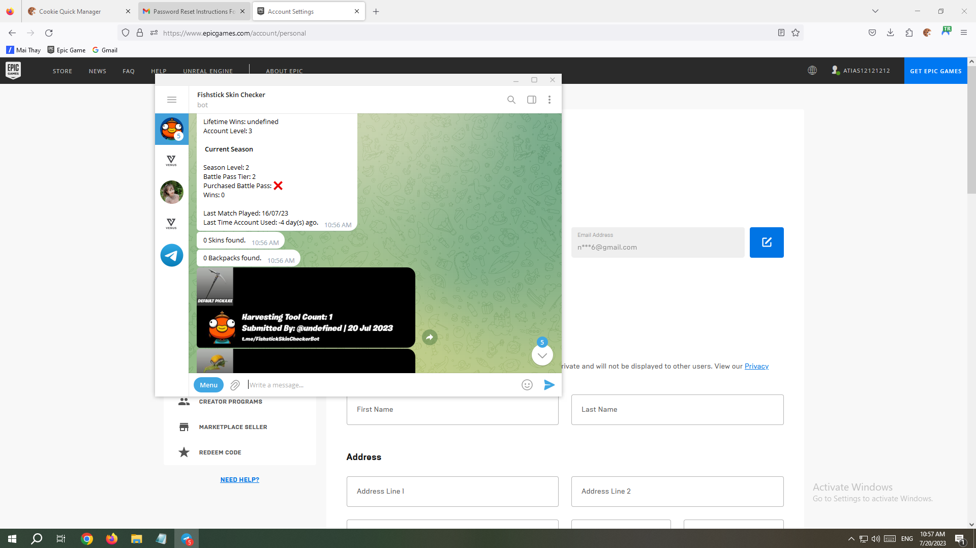The image size is (976, 548).
Task: Open Epic Game bookmark
Action: pos(67,50)
